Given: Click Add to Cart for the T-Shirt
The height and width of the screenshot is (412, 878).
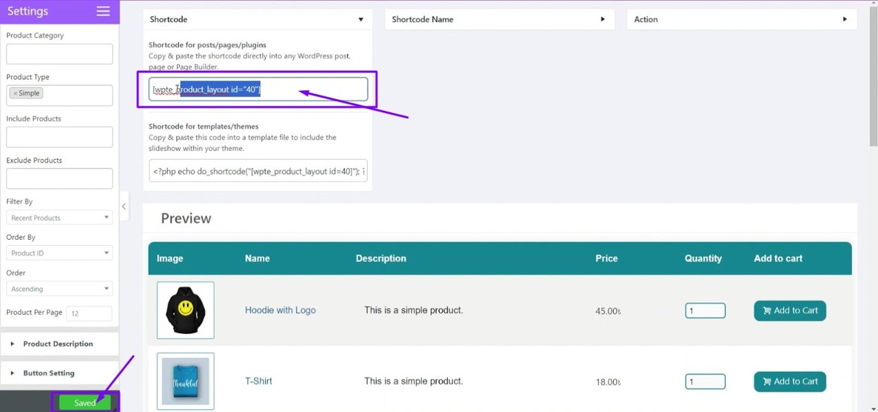Looking at the screenshot, I should [790, 381].
